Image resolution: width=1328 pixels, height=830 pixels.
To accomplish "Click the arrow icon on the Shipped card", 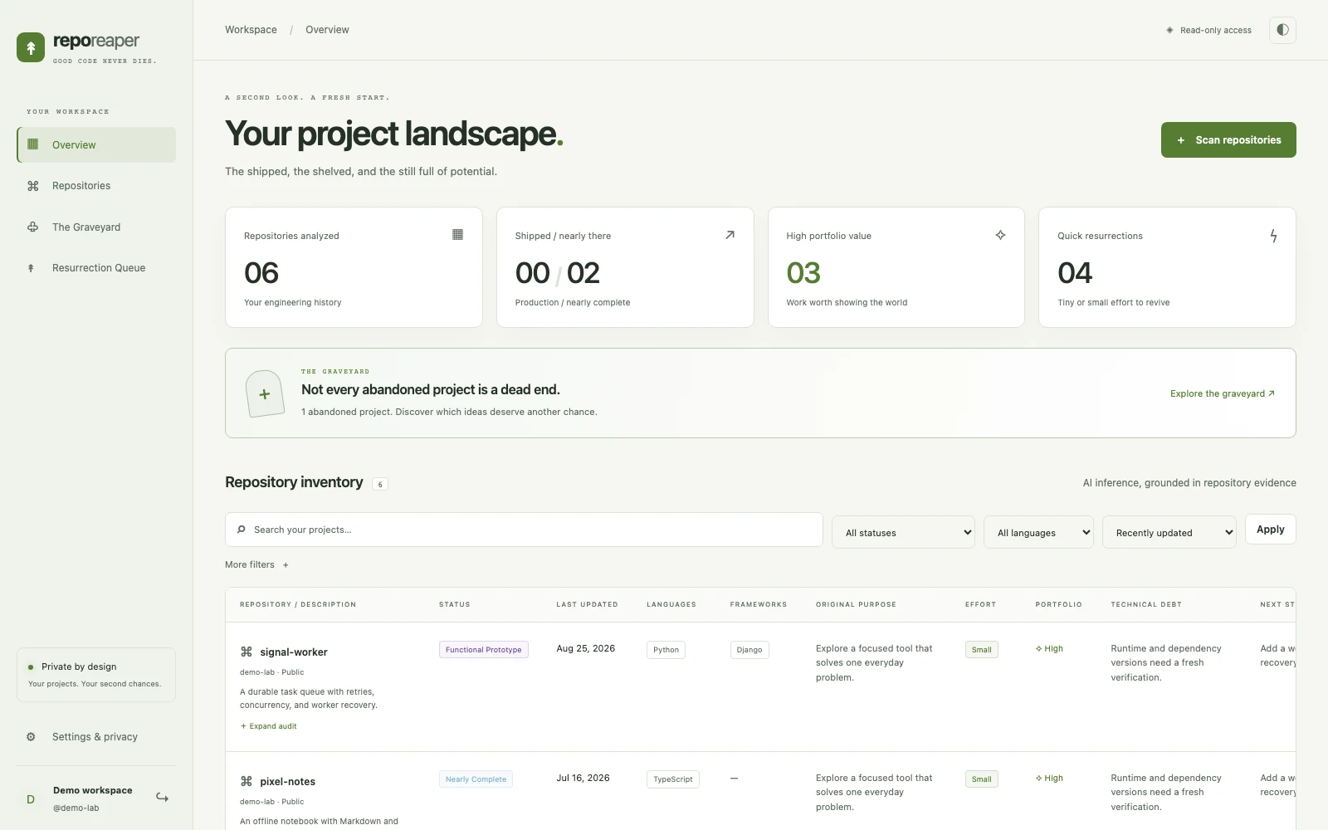I will tap(730, 235).
